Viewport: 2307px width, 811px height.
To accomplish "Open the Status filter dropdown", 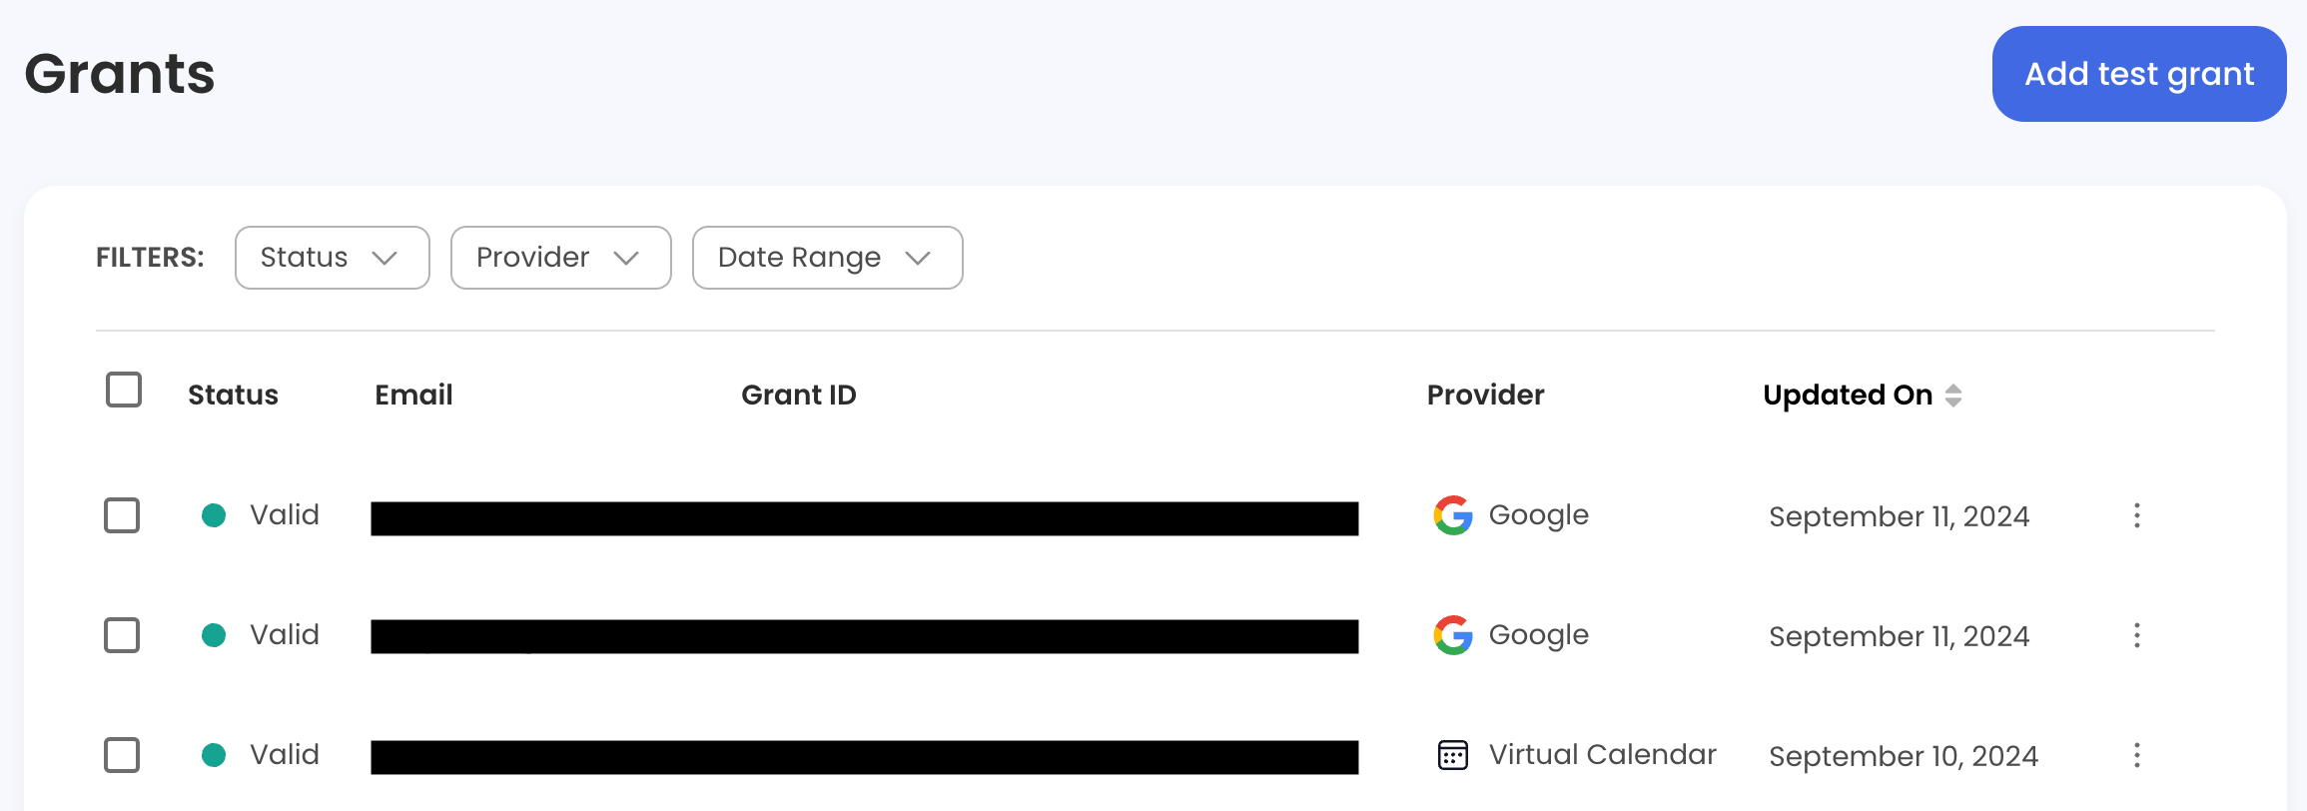I will point(332,257).
